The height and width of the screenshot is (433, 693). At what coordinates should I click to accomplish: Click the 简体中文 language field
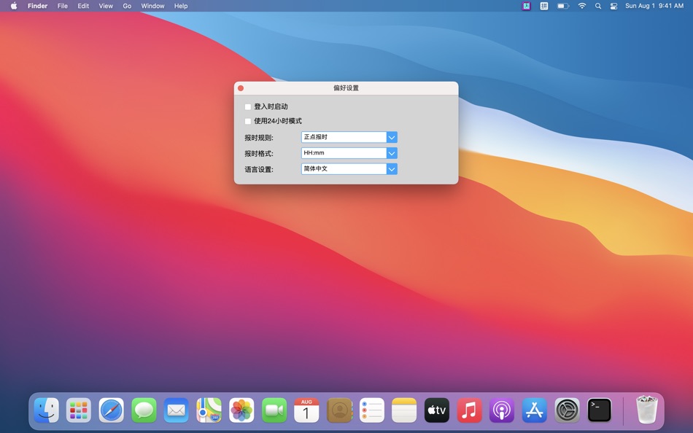[344, 169]
